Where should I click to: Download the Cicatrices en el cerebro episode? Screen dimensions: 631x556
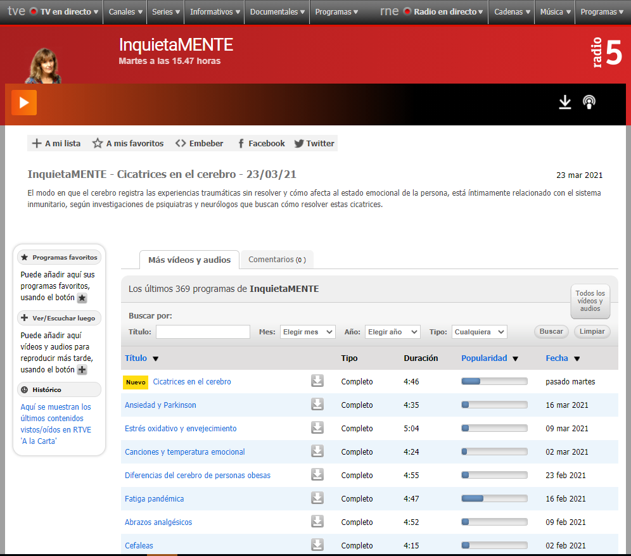click(317, 381)
